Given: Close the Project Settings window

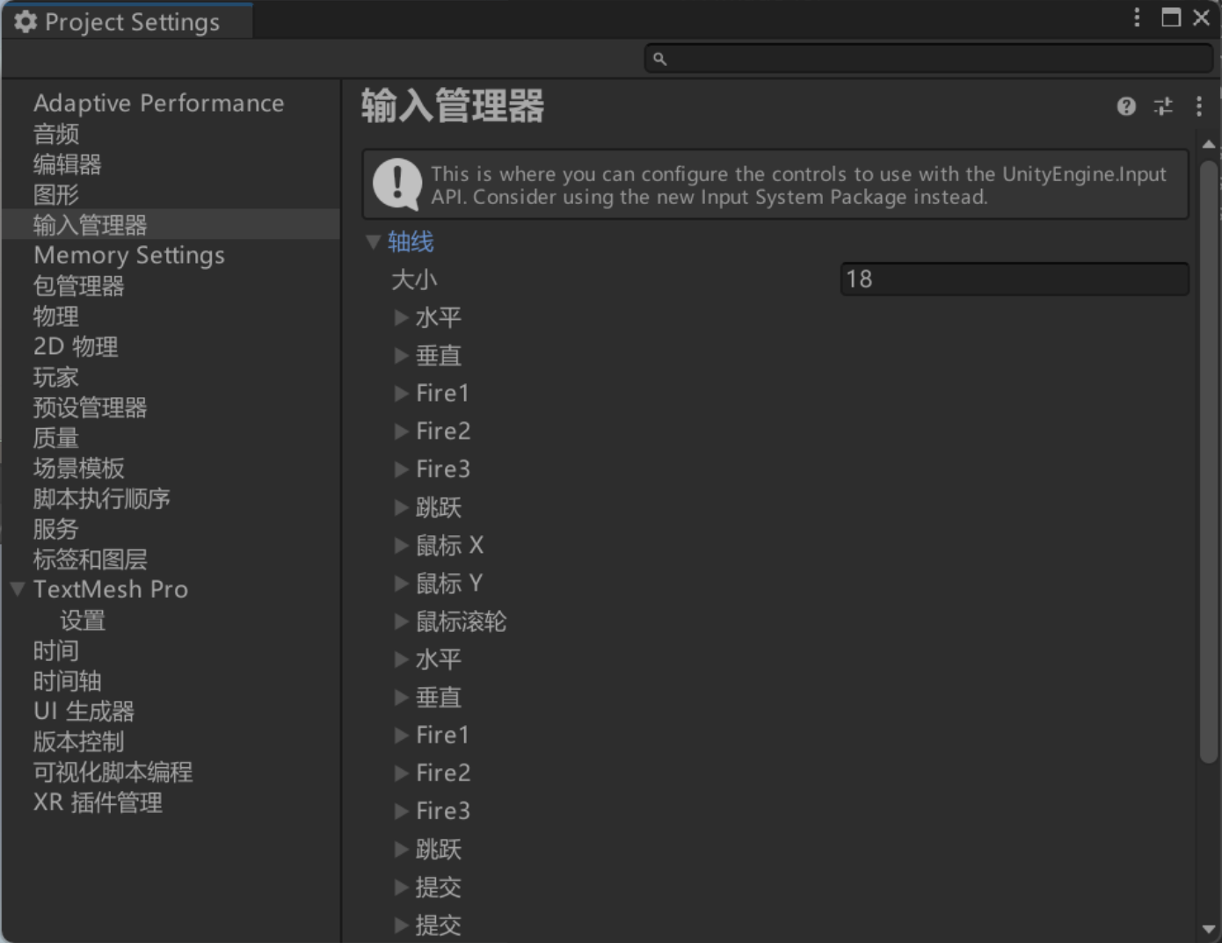Looking at the screenshot, I should (x=1201, y=18).
